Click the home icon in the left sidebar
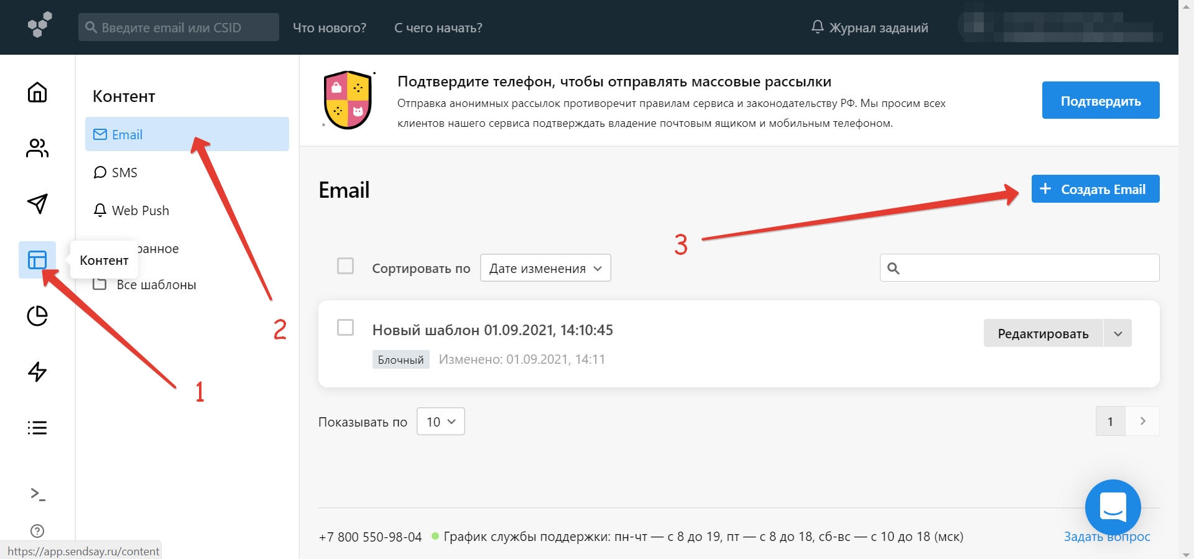The image size is (1194, 559). point(37,92)
